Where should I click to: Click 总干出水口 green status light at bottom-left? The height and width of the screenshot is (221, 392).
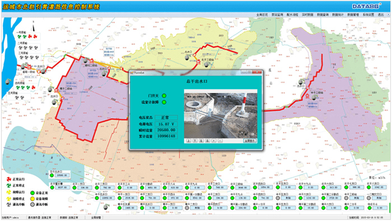point(52,175)
